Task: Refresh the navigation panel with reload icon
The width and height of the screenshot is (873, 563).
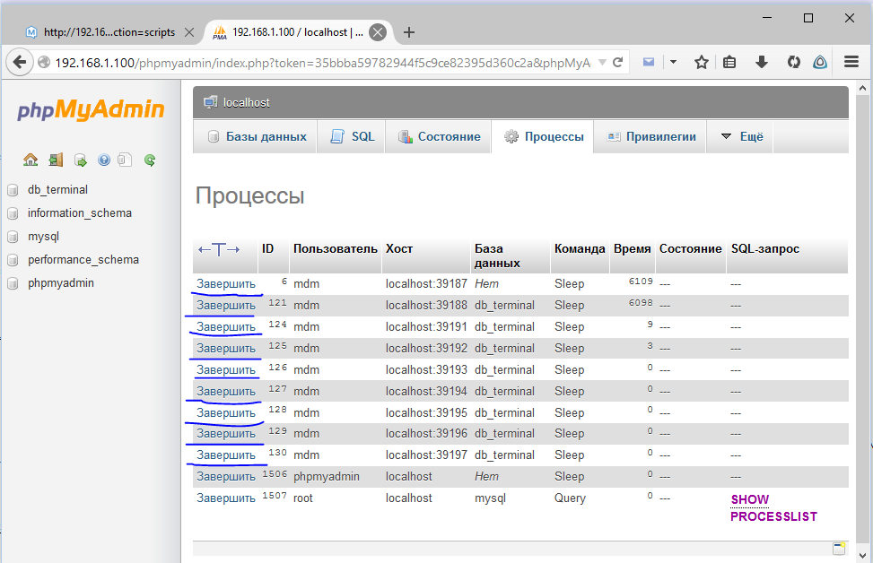Action: click(x=149, y=160)
